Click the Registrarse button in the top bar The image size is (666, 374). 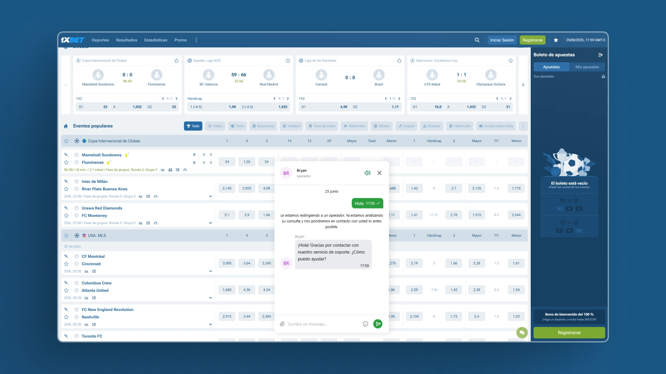pos(532,40)
